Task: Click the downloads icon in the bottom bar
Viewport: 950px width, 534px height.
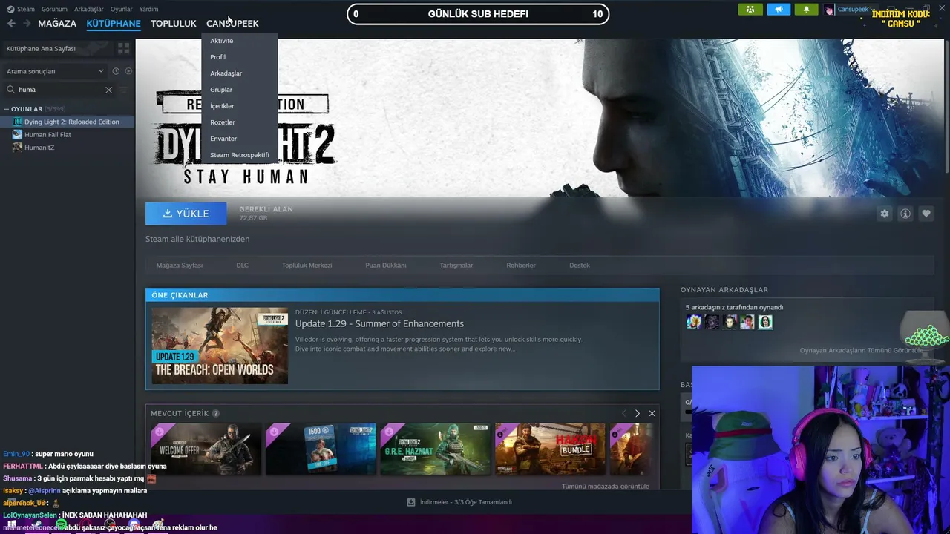Action: pos(411,502)
